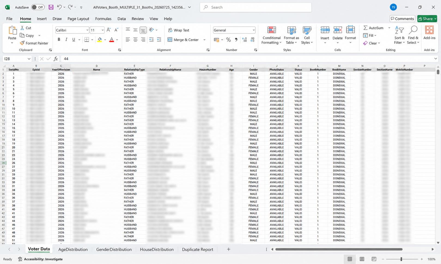This screenshot has width=441, height=264.
Task: Switch to Page Break Preview view
Action: pyautogui.click(x=374, y=259)
